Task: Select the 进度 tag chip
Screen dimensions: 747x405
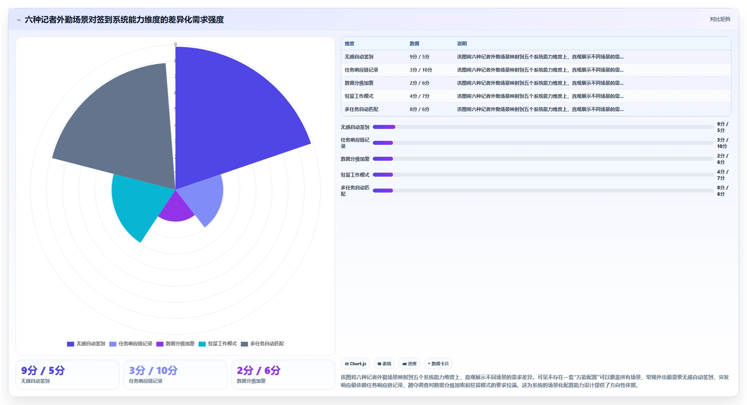Action: click(409, 364)
